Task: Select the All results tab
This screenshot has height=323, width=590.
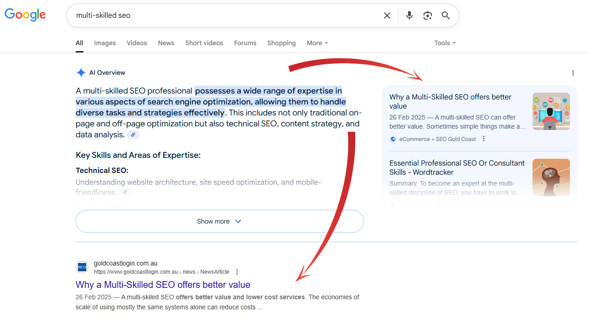Action: (79, 43)
